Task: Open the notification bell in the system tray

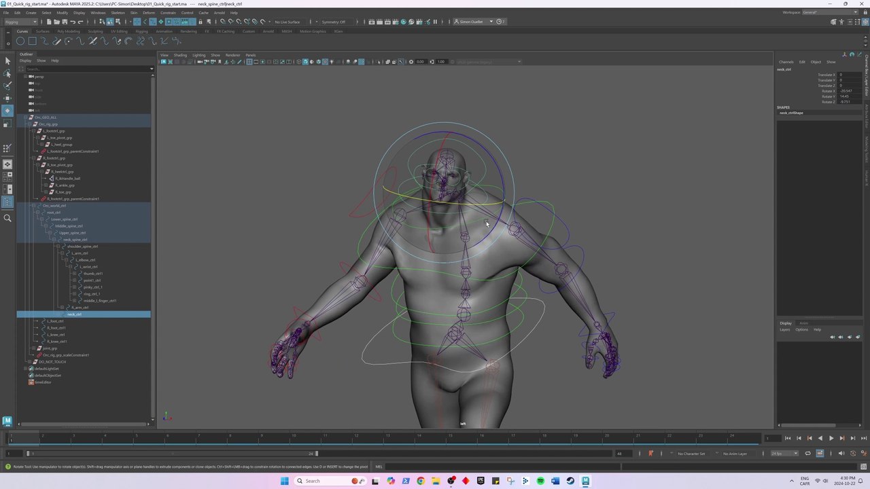Action: pos(861,481)
